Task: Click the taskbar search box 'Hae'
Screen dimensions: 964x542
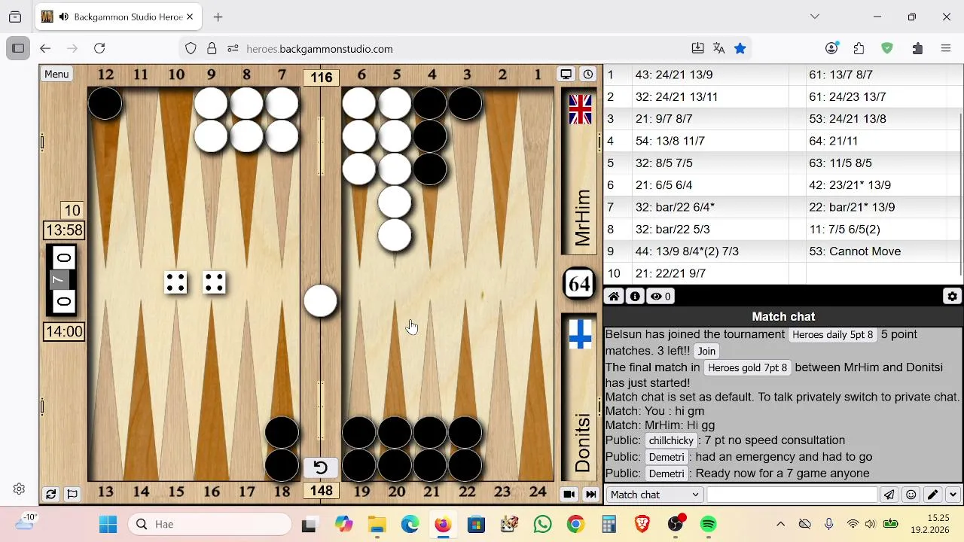Action: (211, 524)
